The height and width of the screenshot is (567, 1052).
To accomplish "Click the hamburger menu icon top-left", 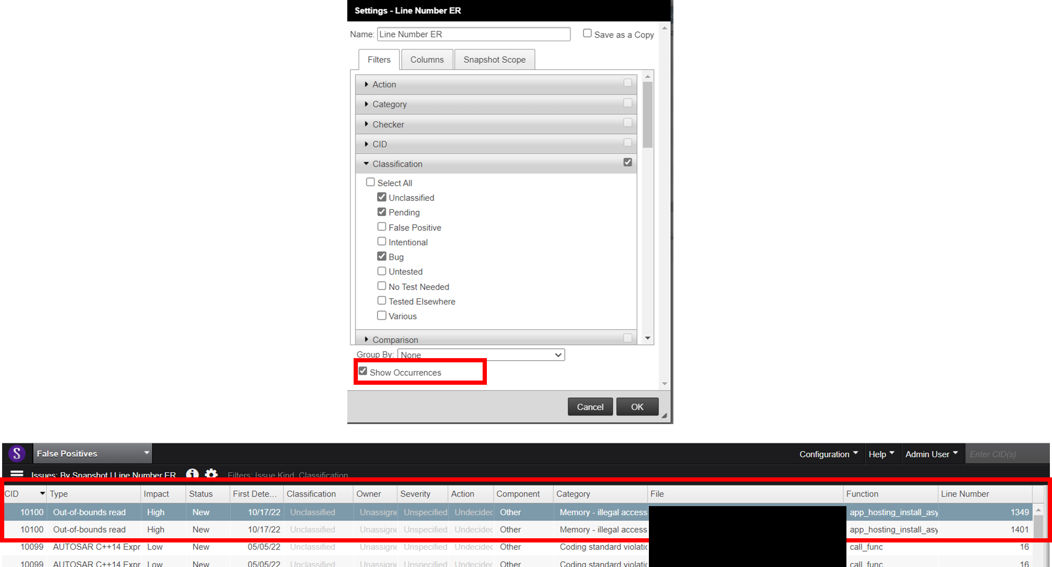I will point(16,475).
